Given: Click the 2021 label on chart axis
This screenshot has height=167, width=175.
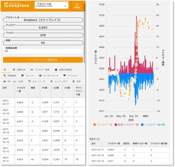Looking at the screenshot, I should click(146, 116).
